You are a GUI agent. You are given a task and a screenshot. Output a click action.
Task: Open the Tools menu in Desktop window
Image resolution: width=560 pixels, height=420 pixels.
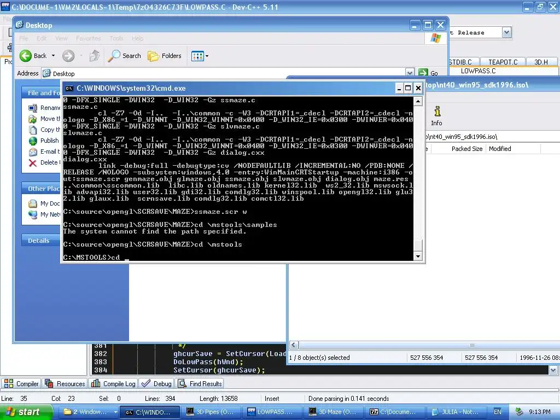pos(116,38)
